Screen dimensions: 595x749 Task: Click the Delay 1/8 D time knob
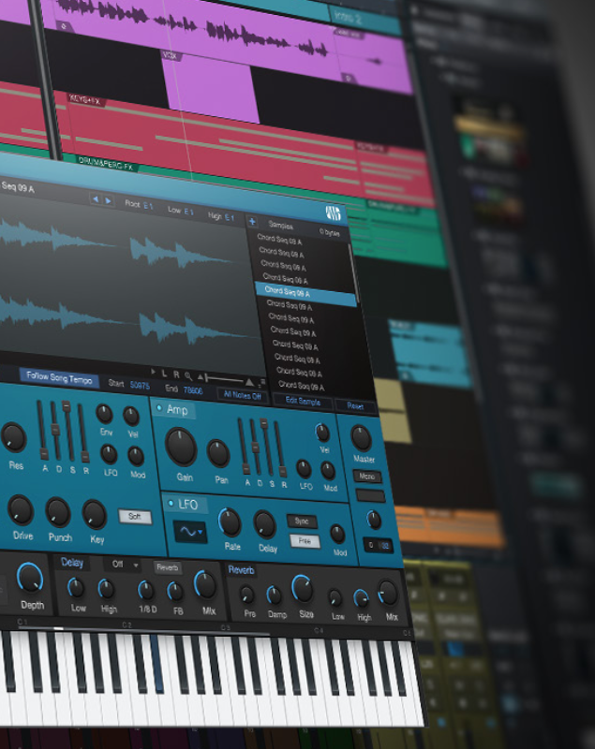[146, 591]
